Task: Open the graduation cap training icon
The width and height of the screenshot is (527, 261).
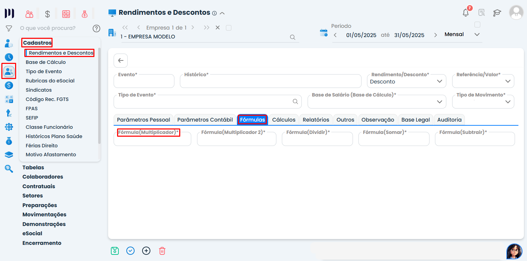Action: (x=497, y=13)
